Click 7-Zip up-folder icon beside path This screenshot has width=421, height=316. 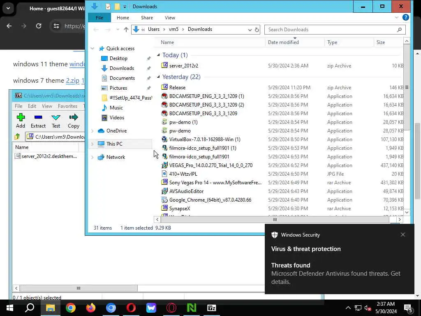coord(17,137)
